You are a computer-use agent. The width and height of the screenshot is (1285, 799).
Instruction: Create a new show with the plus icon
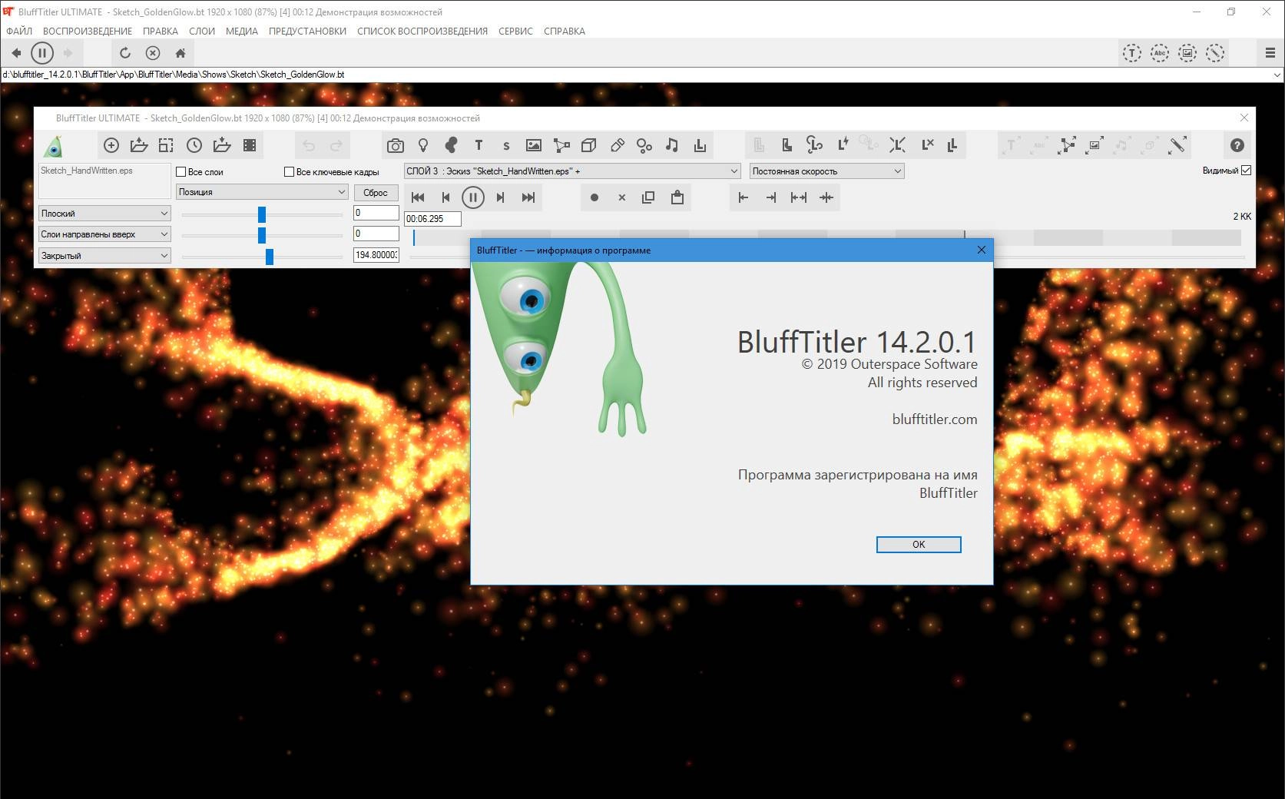tap(111, 145)
